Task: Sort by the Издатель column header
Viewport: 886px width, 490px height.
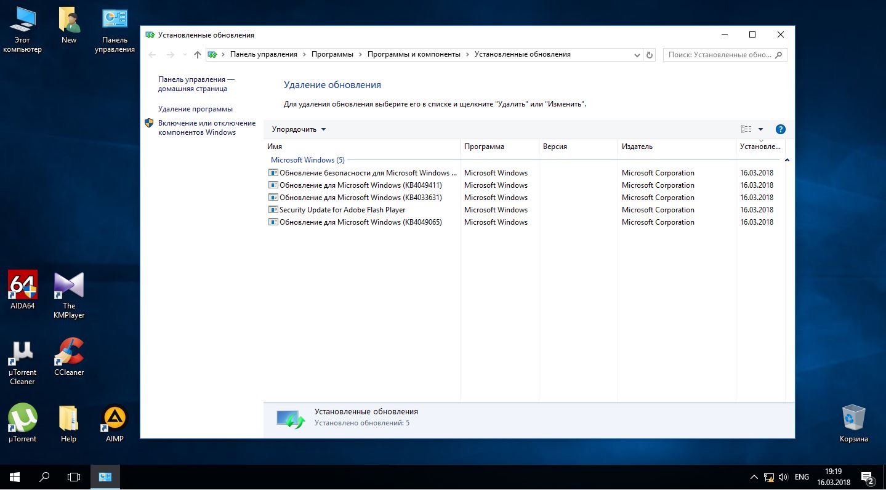Action: point(677,147)
